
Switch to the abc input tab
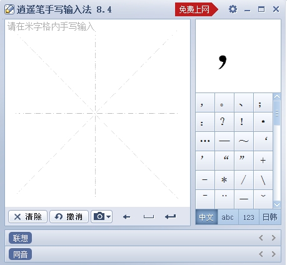(228, 217)
